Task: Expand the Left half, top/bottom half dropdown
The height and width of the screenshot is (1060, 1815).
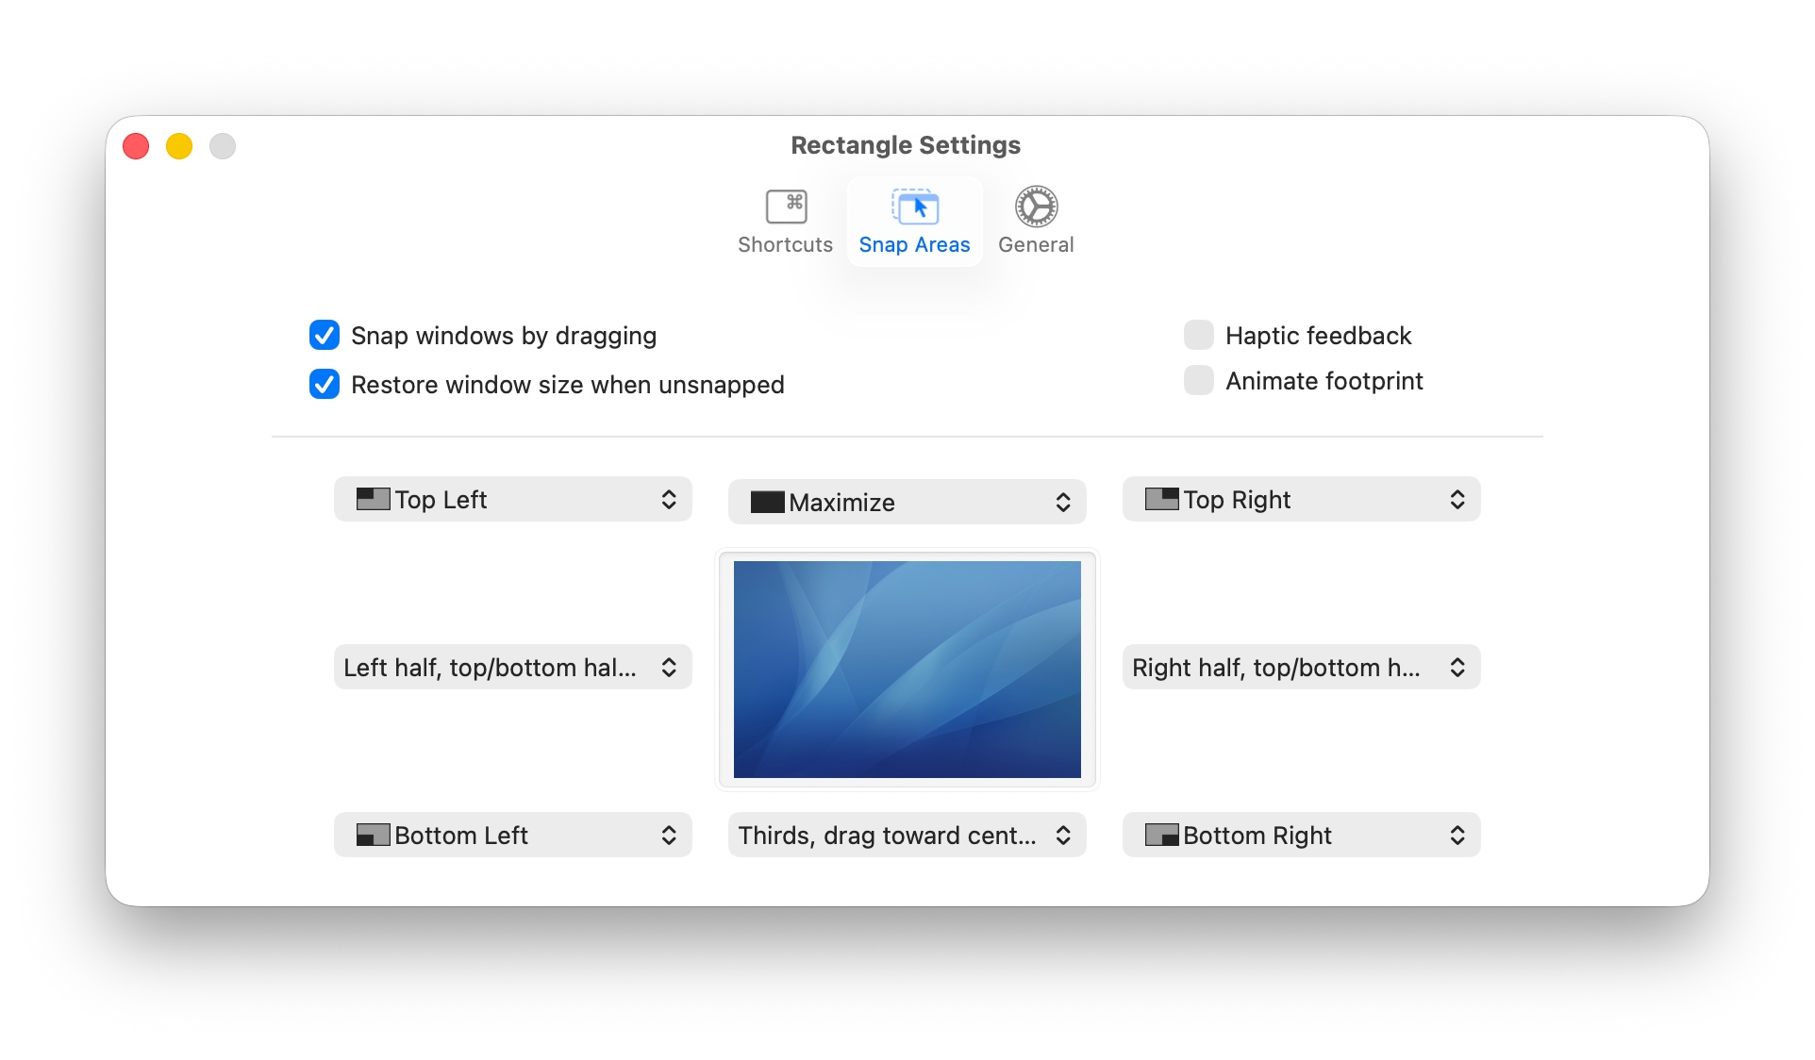Action: point(512,667)
